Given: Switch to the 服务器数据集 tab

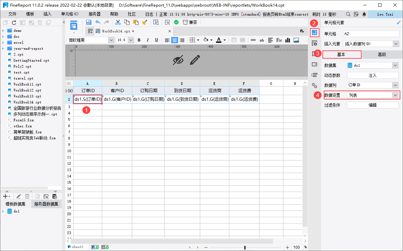Looking at the screenshot, I should [46, 204].
